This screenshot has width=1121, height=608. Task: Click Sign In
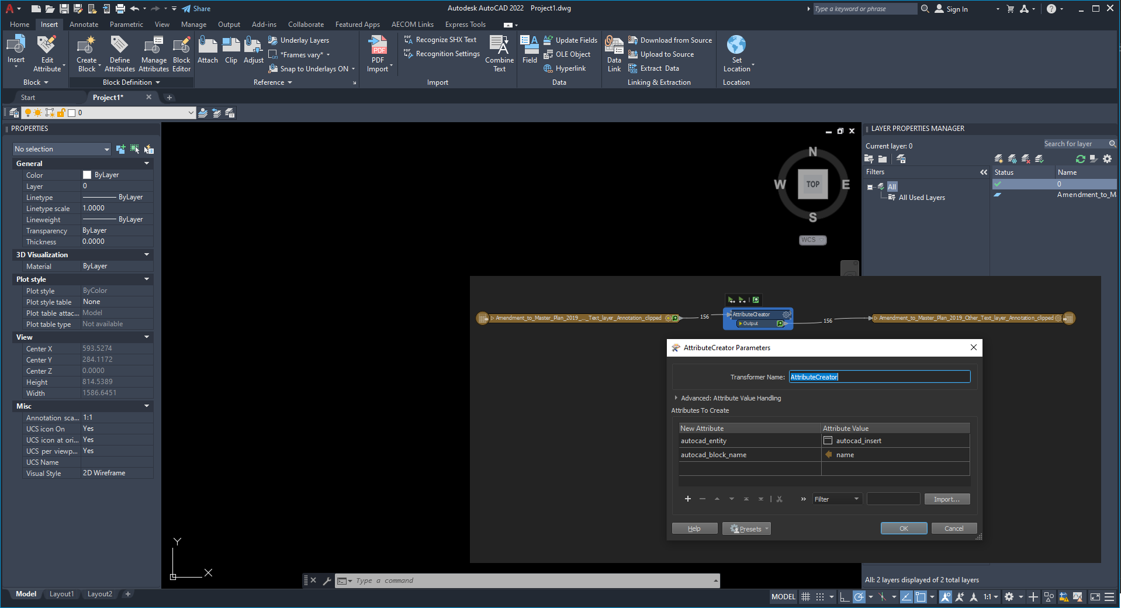tap(952, 9)
